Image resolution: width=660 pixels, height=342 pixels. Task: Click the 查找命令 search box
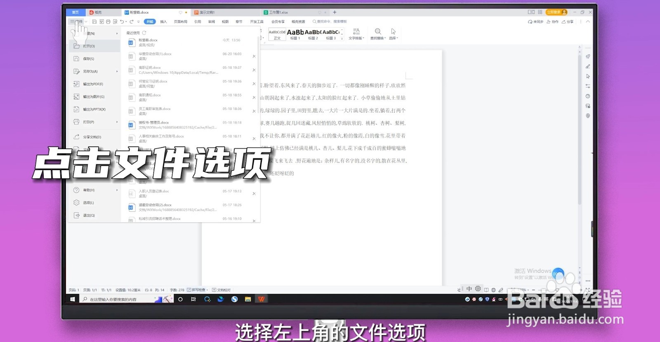[330, 21]
